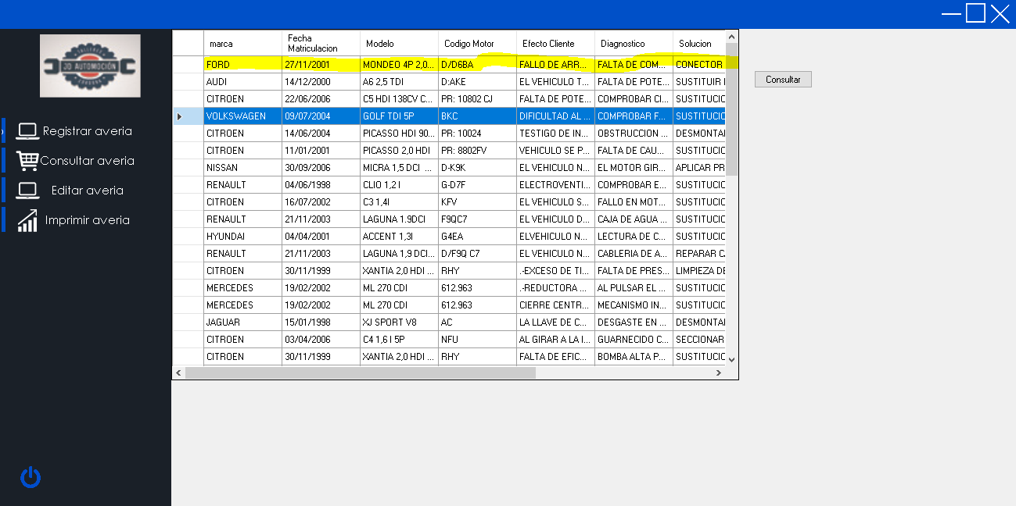The height and width of the screenshot is (506, 1016).
Task: Sort by Fecha Matriculacion column header
Action: tap(321, 44)
